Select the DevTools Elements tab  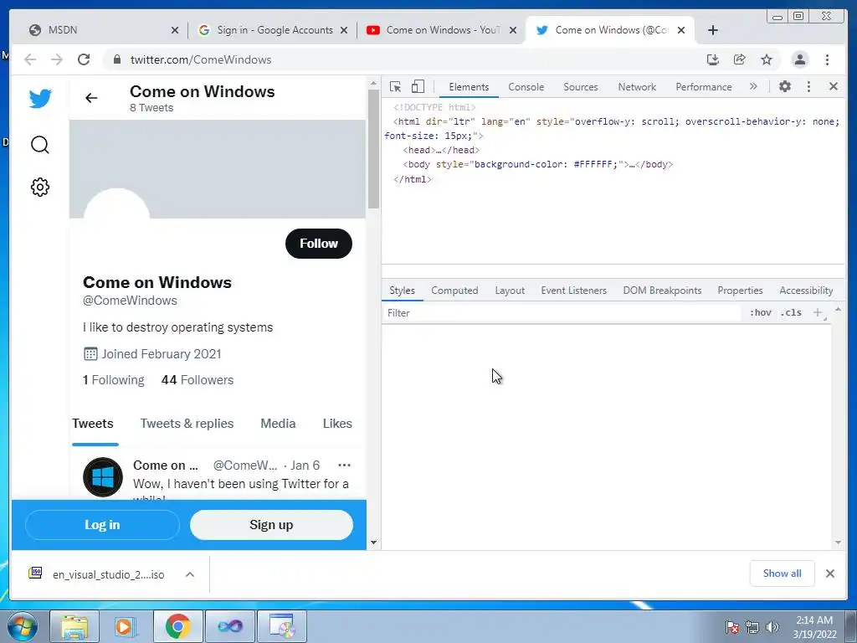click(469, 87)
